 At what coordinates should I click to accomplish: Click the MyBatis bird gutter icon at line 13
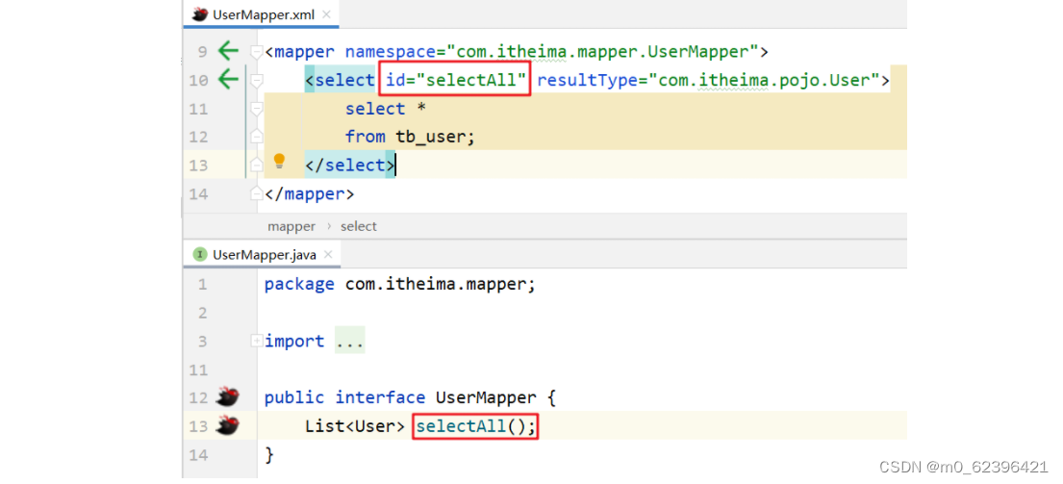[x=228, y=425]
